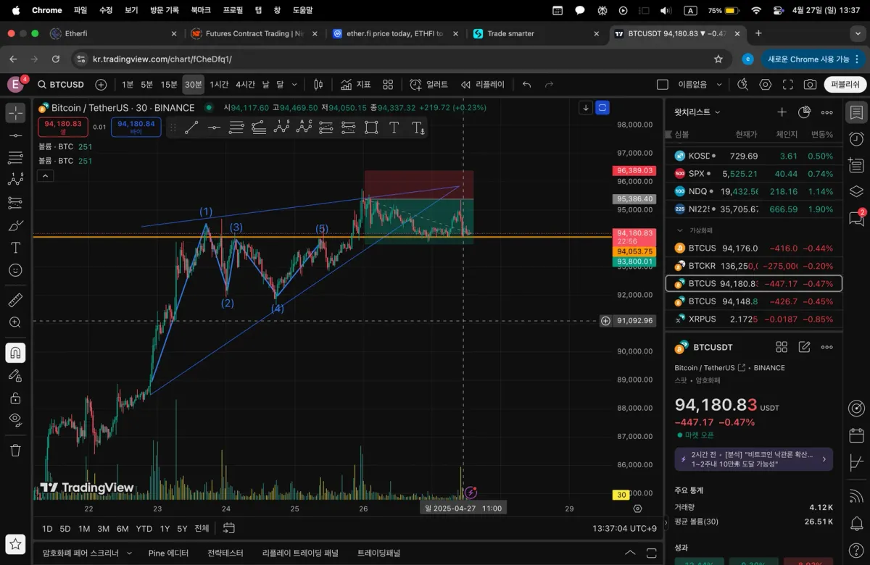The height and width of the screenshot is (565, 870).
Task: Select the 4시간 interval
Action: pos(245,85)
